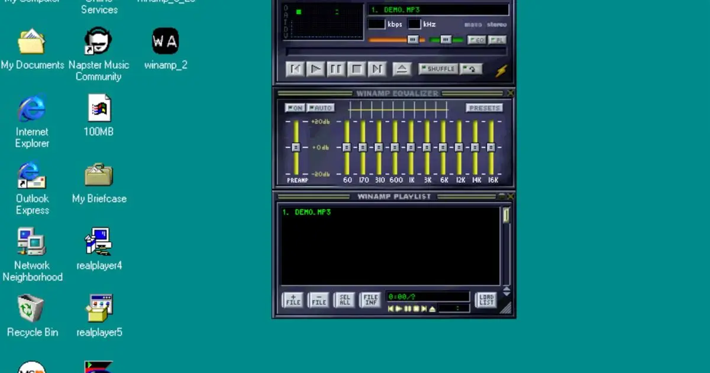Click the +20db equalizer label
The width and height of the screenshot is (710, 373).
pos(320,121)
